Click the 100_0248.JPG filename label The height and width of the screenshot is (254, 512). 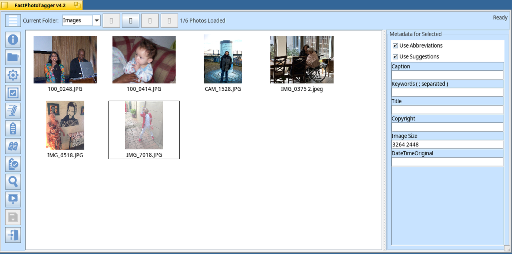coord(65,89)
